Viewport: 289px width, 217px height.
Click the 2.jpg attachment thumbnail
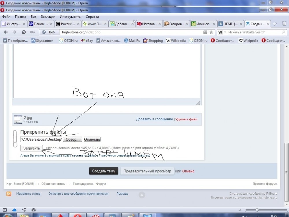point(18,119)
